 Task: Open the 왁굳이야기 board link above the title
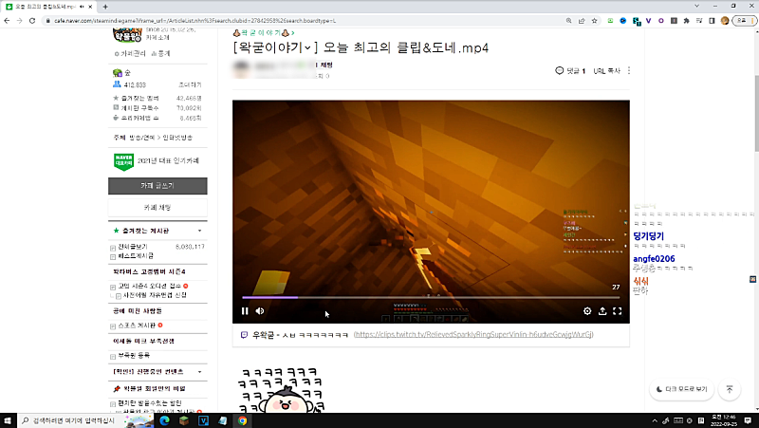264,32
